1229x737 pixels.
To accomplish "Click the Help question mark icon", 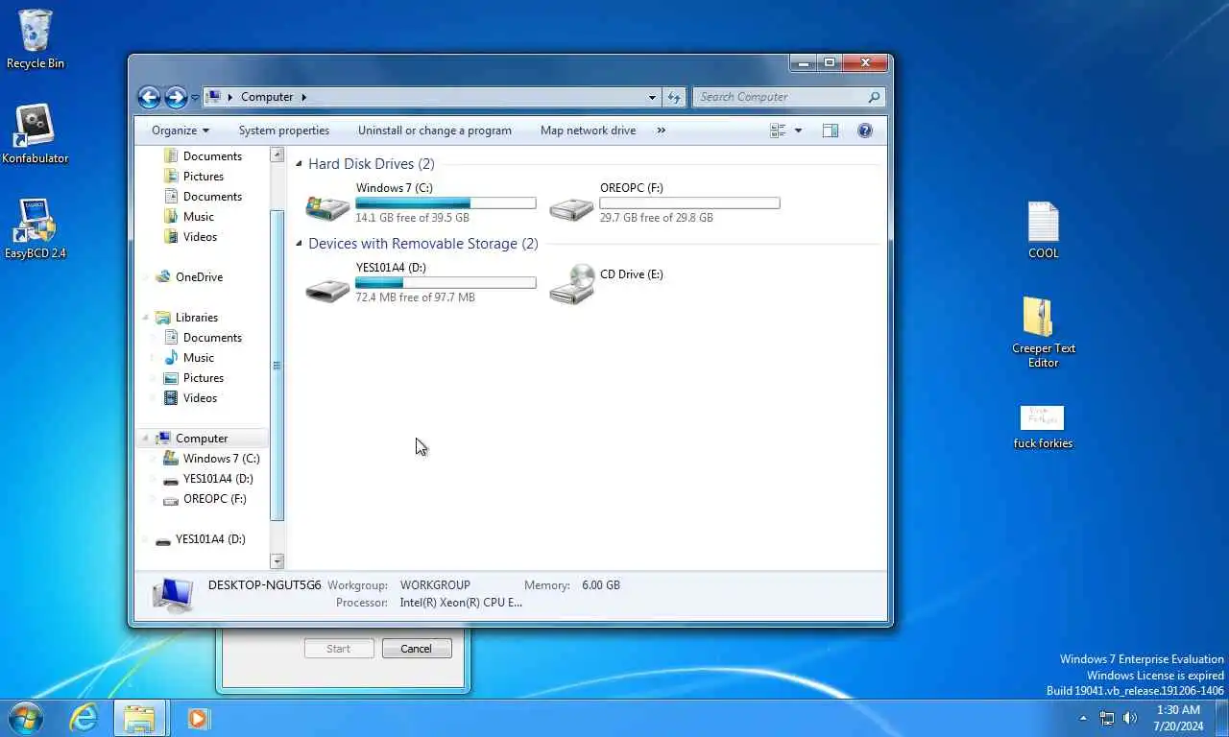I will pyautogui.click(x=864, y=131).
